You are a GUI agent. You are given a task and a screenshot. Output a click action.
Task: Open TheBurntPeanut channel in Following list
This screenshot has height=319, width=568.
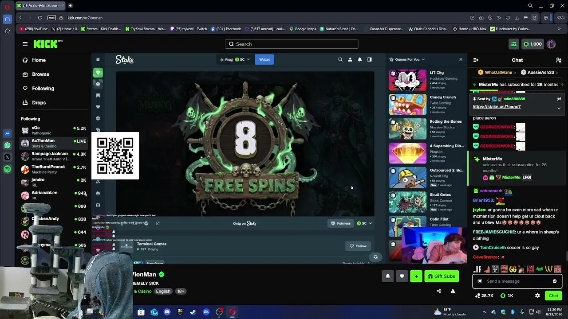point(53,169)
